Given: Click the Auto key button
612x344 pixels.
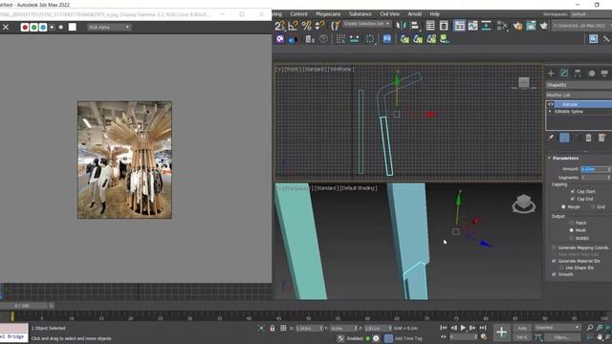Looking at the screenshot, I should (522, 328).
